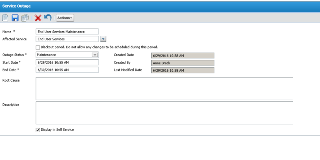Click the New document icon
The width and height of the screenshot is (320, 160).
pyautogui.click(x=6, y=18)
